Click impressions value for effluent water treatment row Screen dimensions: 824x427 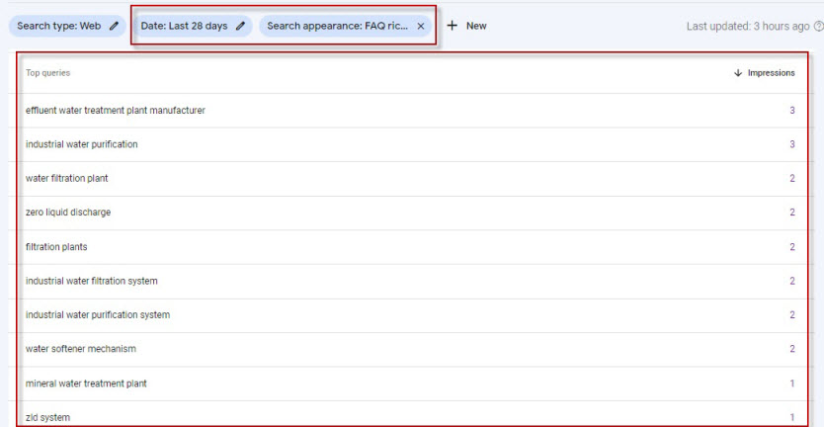792,111
